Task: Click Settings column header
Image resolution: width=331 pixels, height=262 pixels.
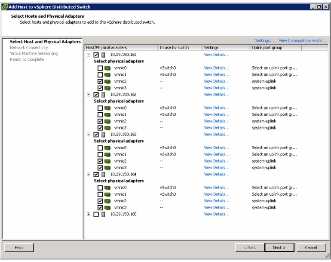Action: [x=226, y=48]
